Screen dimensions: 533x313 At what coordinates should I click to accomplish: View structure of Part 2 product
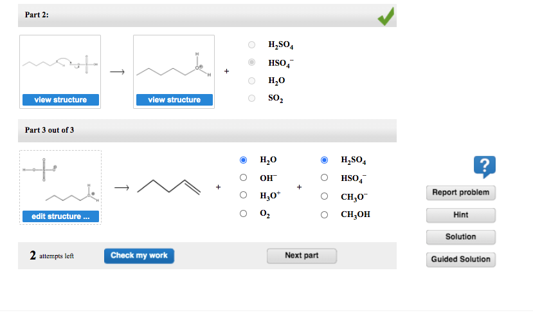pyautogui.click(x=174, y=100)
